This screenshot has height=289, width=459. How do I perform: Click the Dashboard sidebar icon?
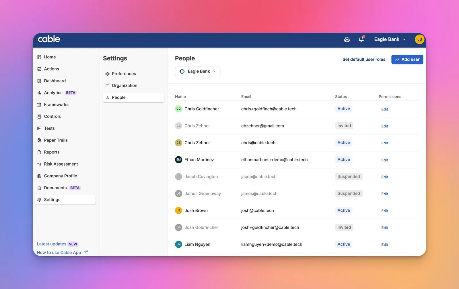(x=39, y=81)
